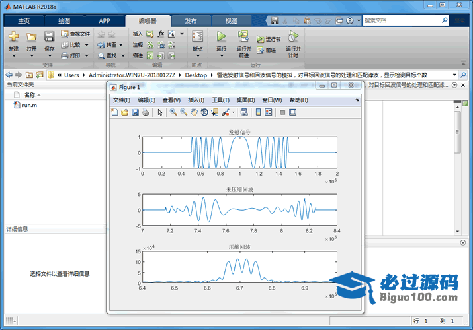Open the address path history dropdown arrow
The image size is (473, 330).
coord(454,75)
